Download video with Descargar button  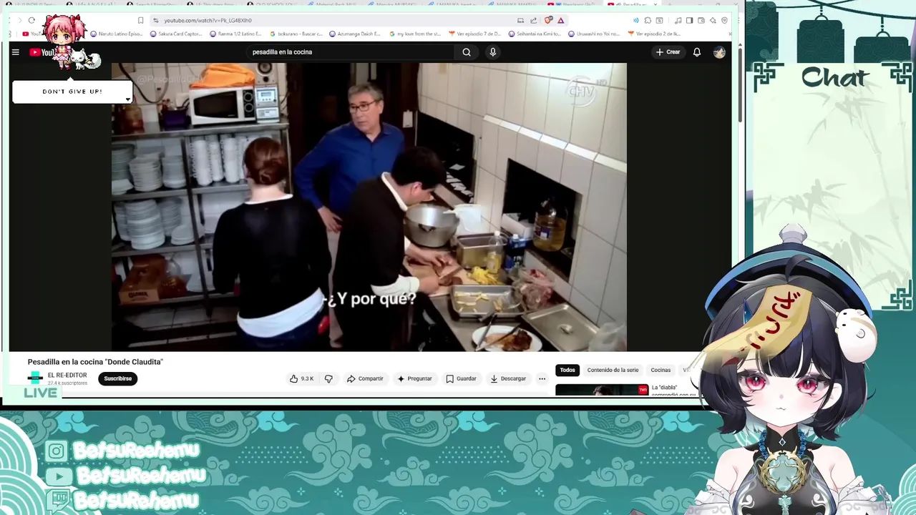508,378
